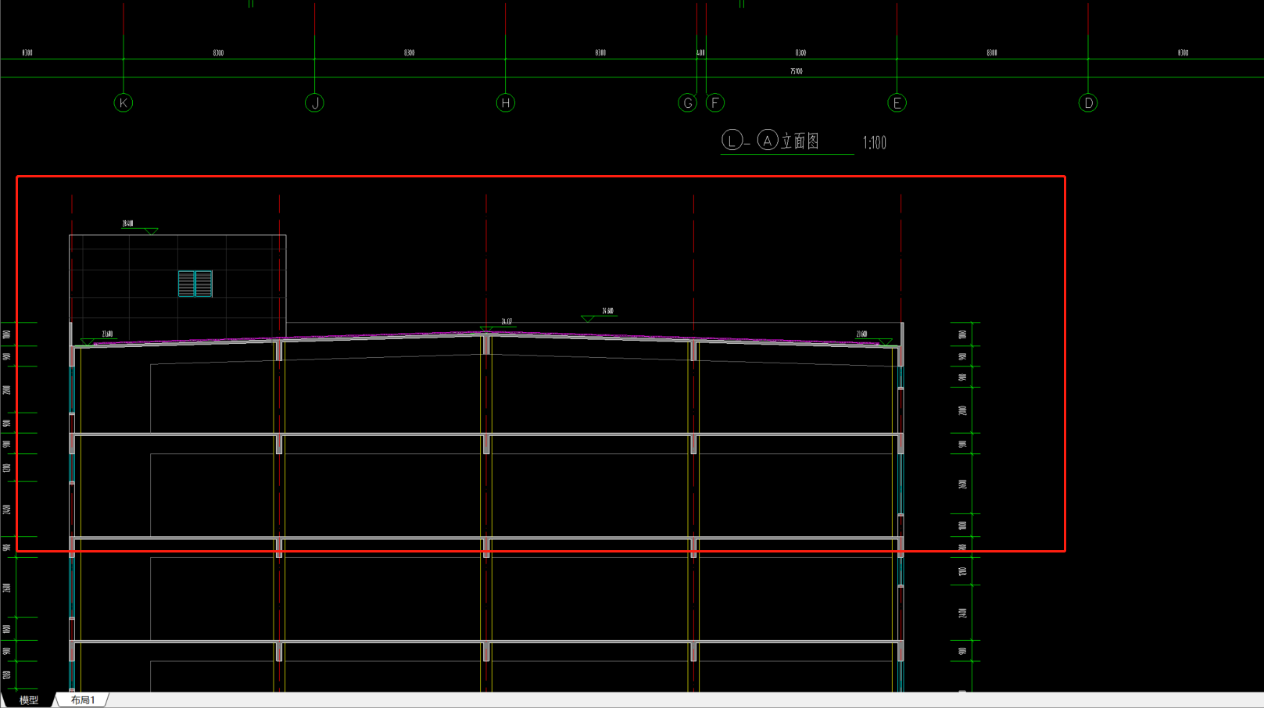Open the 布局1 layout tab
The width and height of the screenshot is (1264, 708).
[83, 700]
